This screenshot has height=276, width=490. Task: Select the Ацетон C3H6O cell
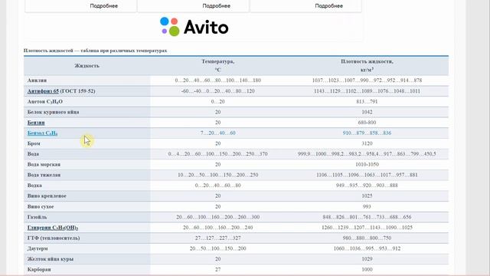(x=87, y=102)
